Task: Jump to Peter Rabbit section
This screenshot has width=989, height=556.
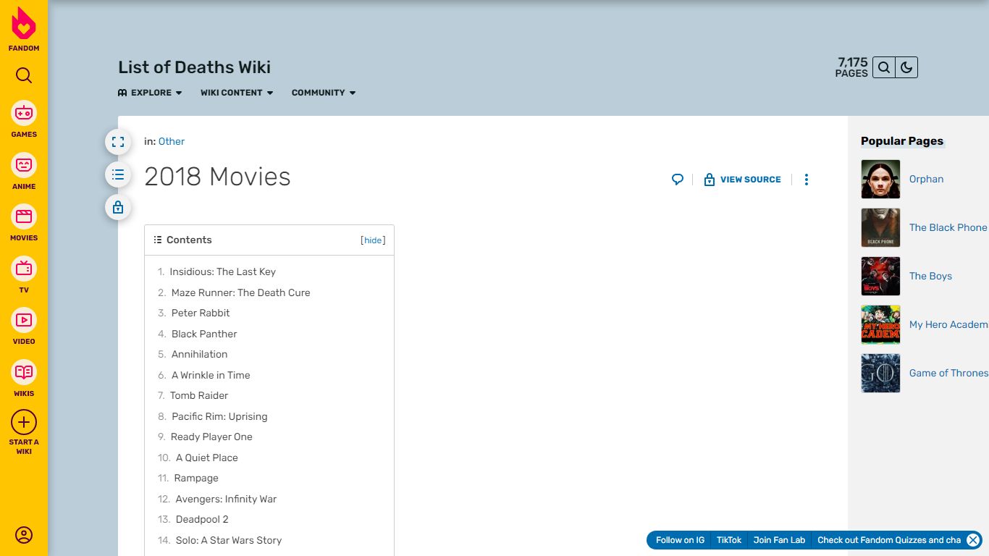Action: pos(201,313)
